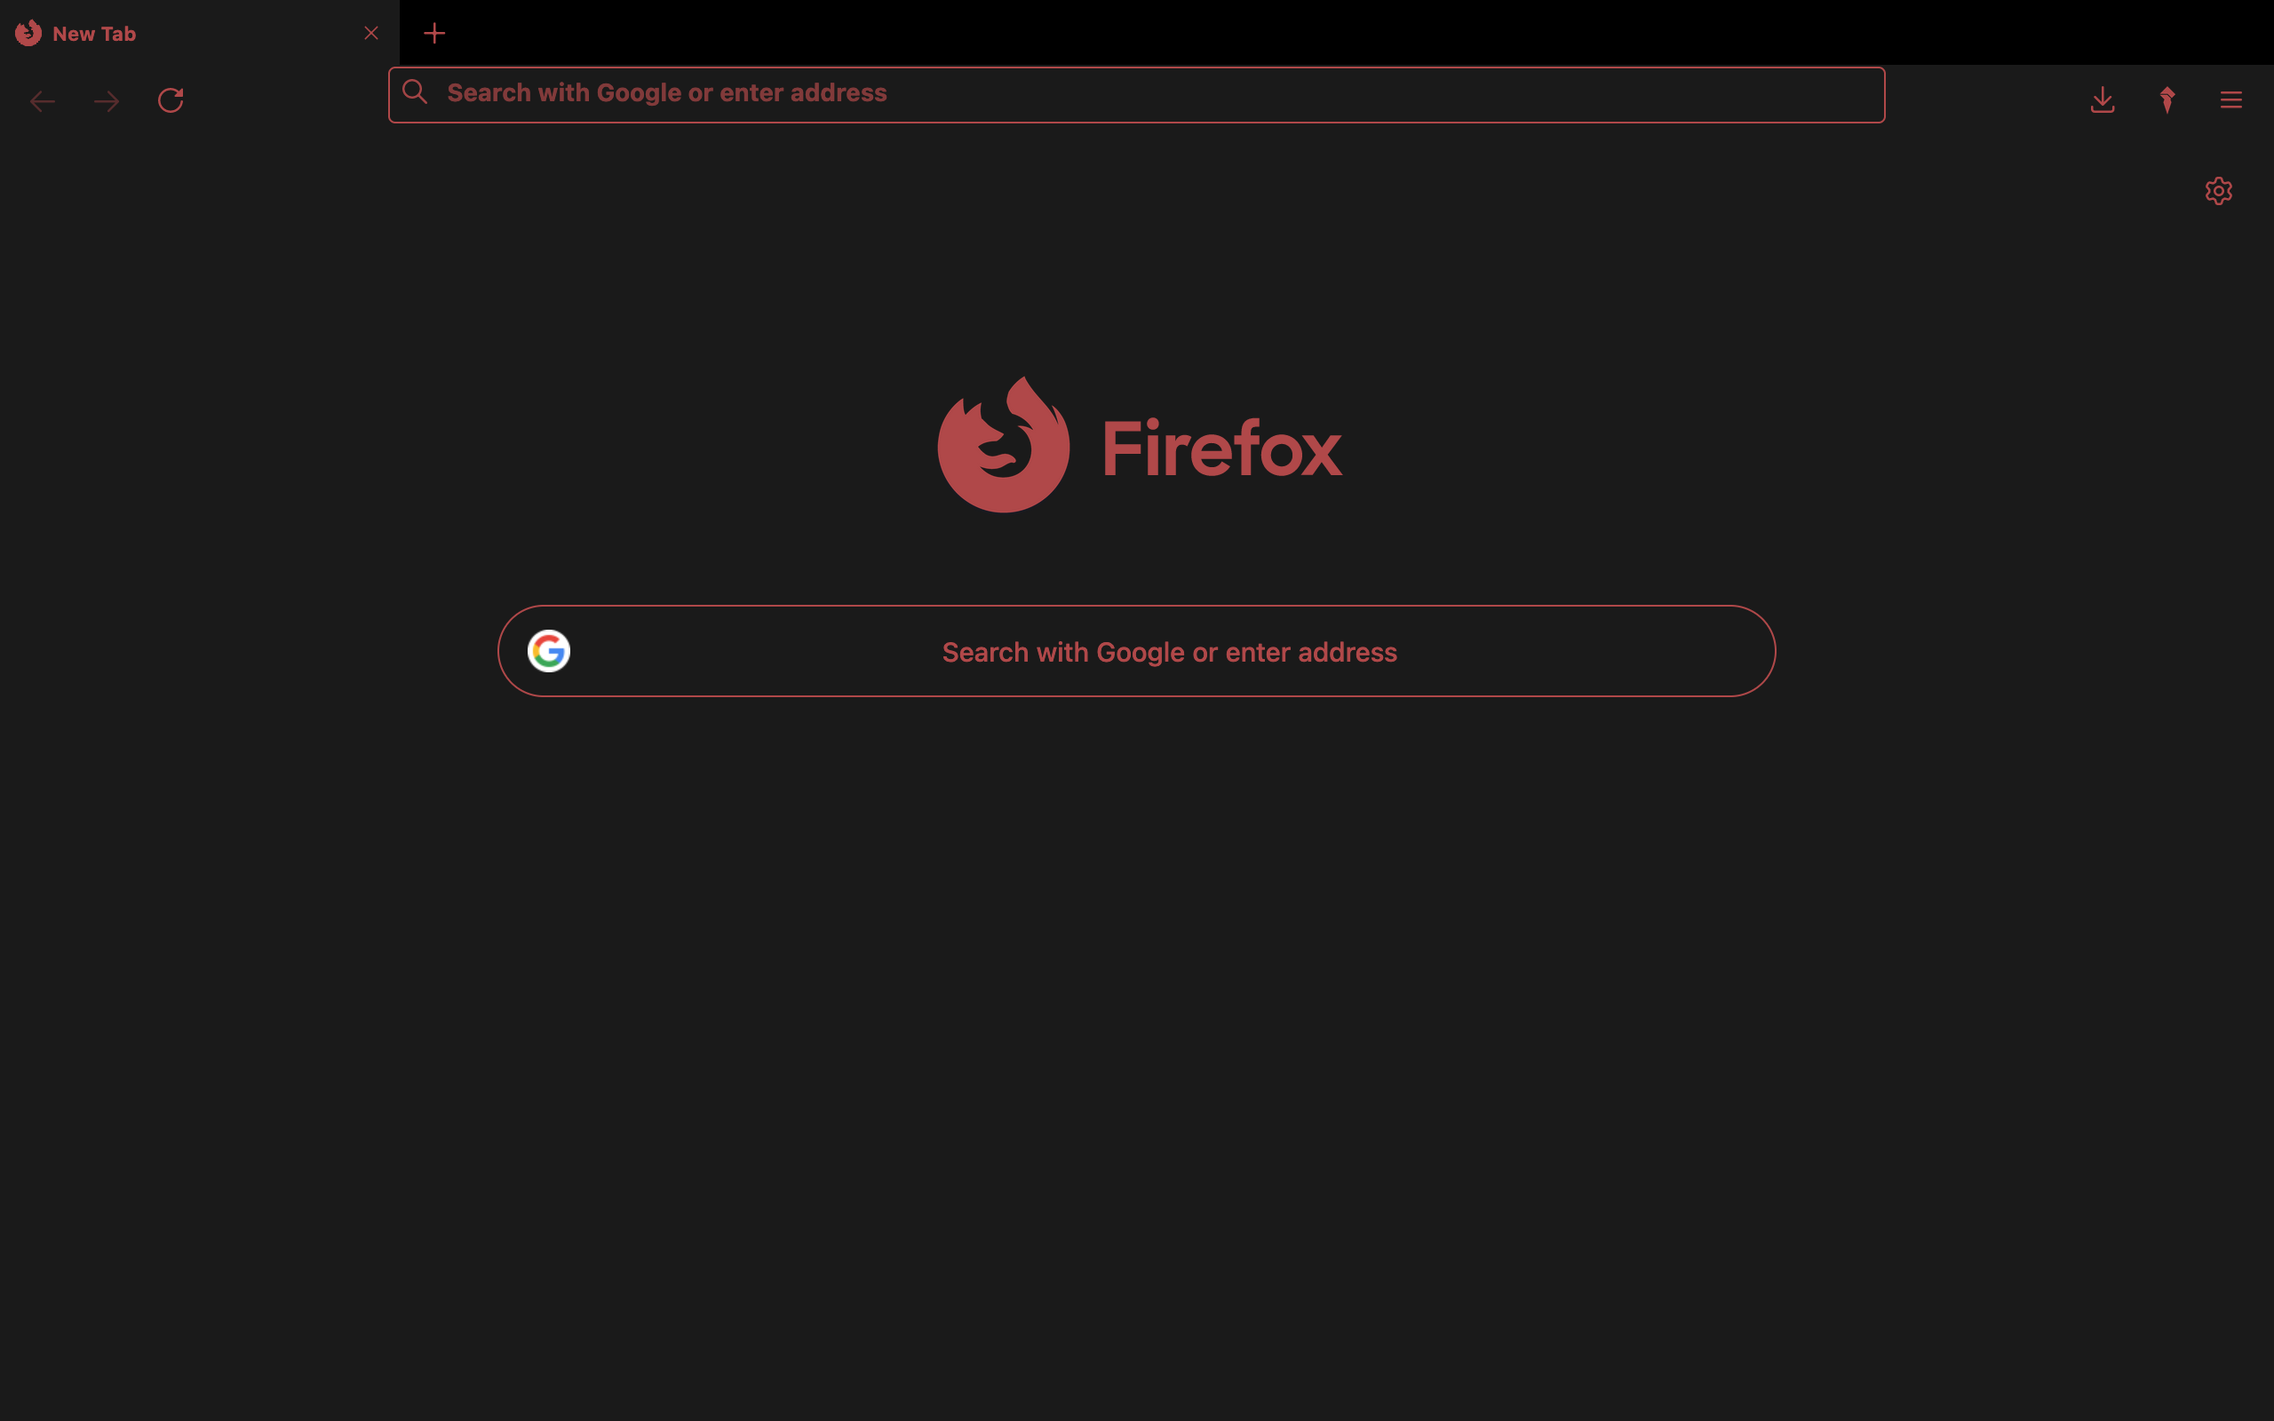Click the customize homepage settings gear
Screen dimensions: 2274x1421
point(2218,192)
